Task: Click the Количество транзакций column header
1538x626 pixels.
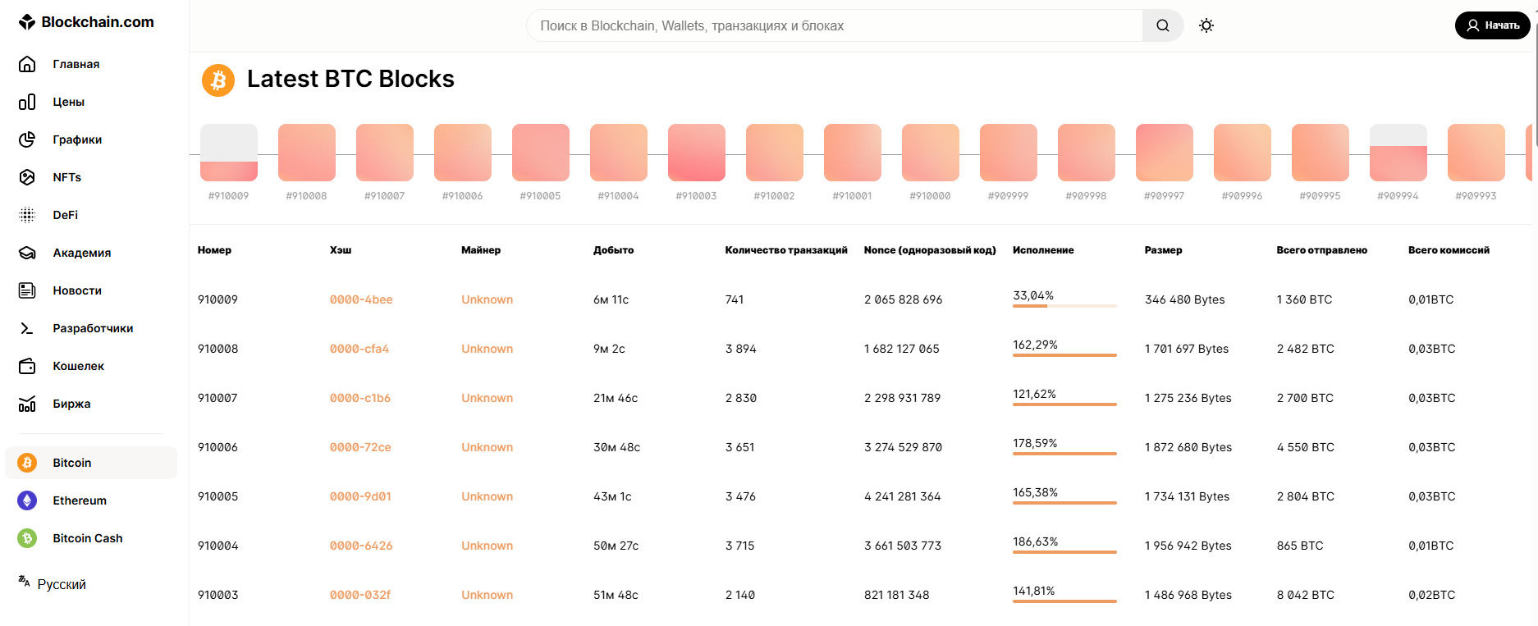Action: coord(786,250)
